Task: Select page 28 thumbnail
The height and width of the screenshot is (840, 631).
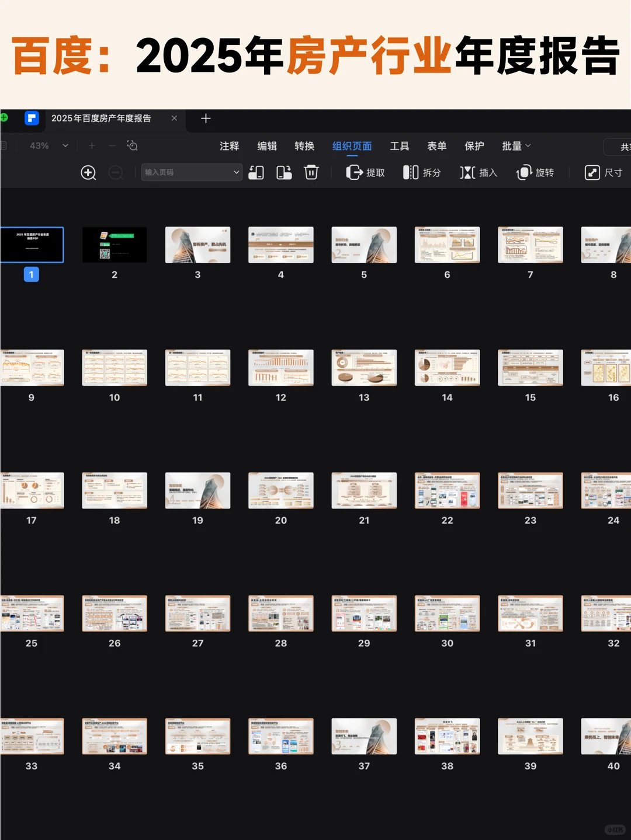Action: point(281,614)
